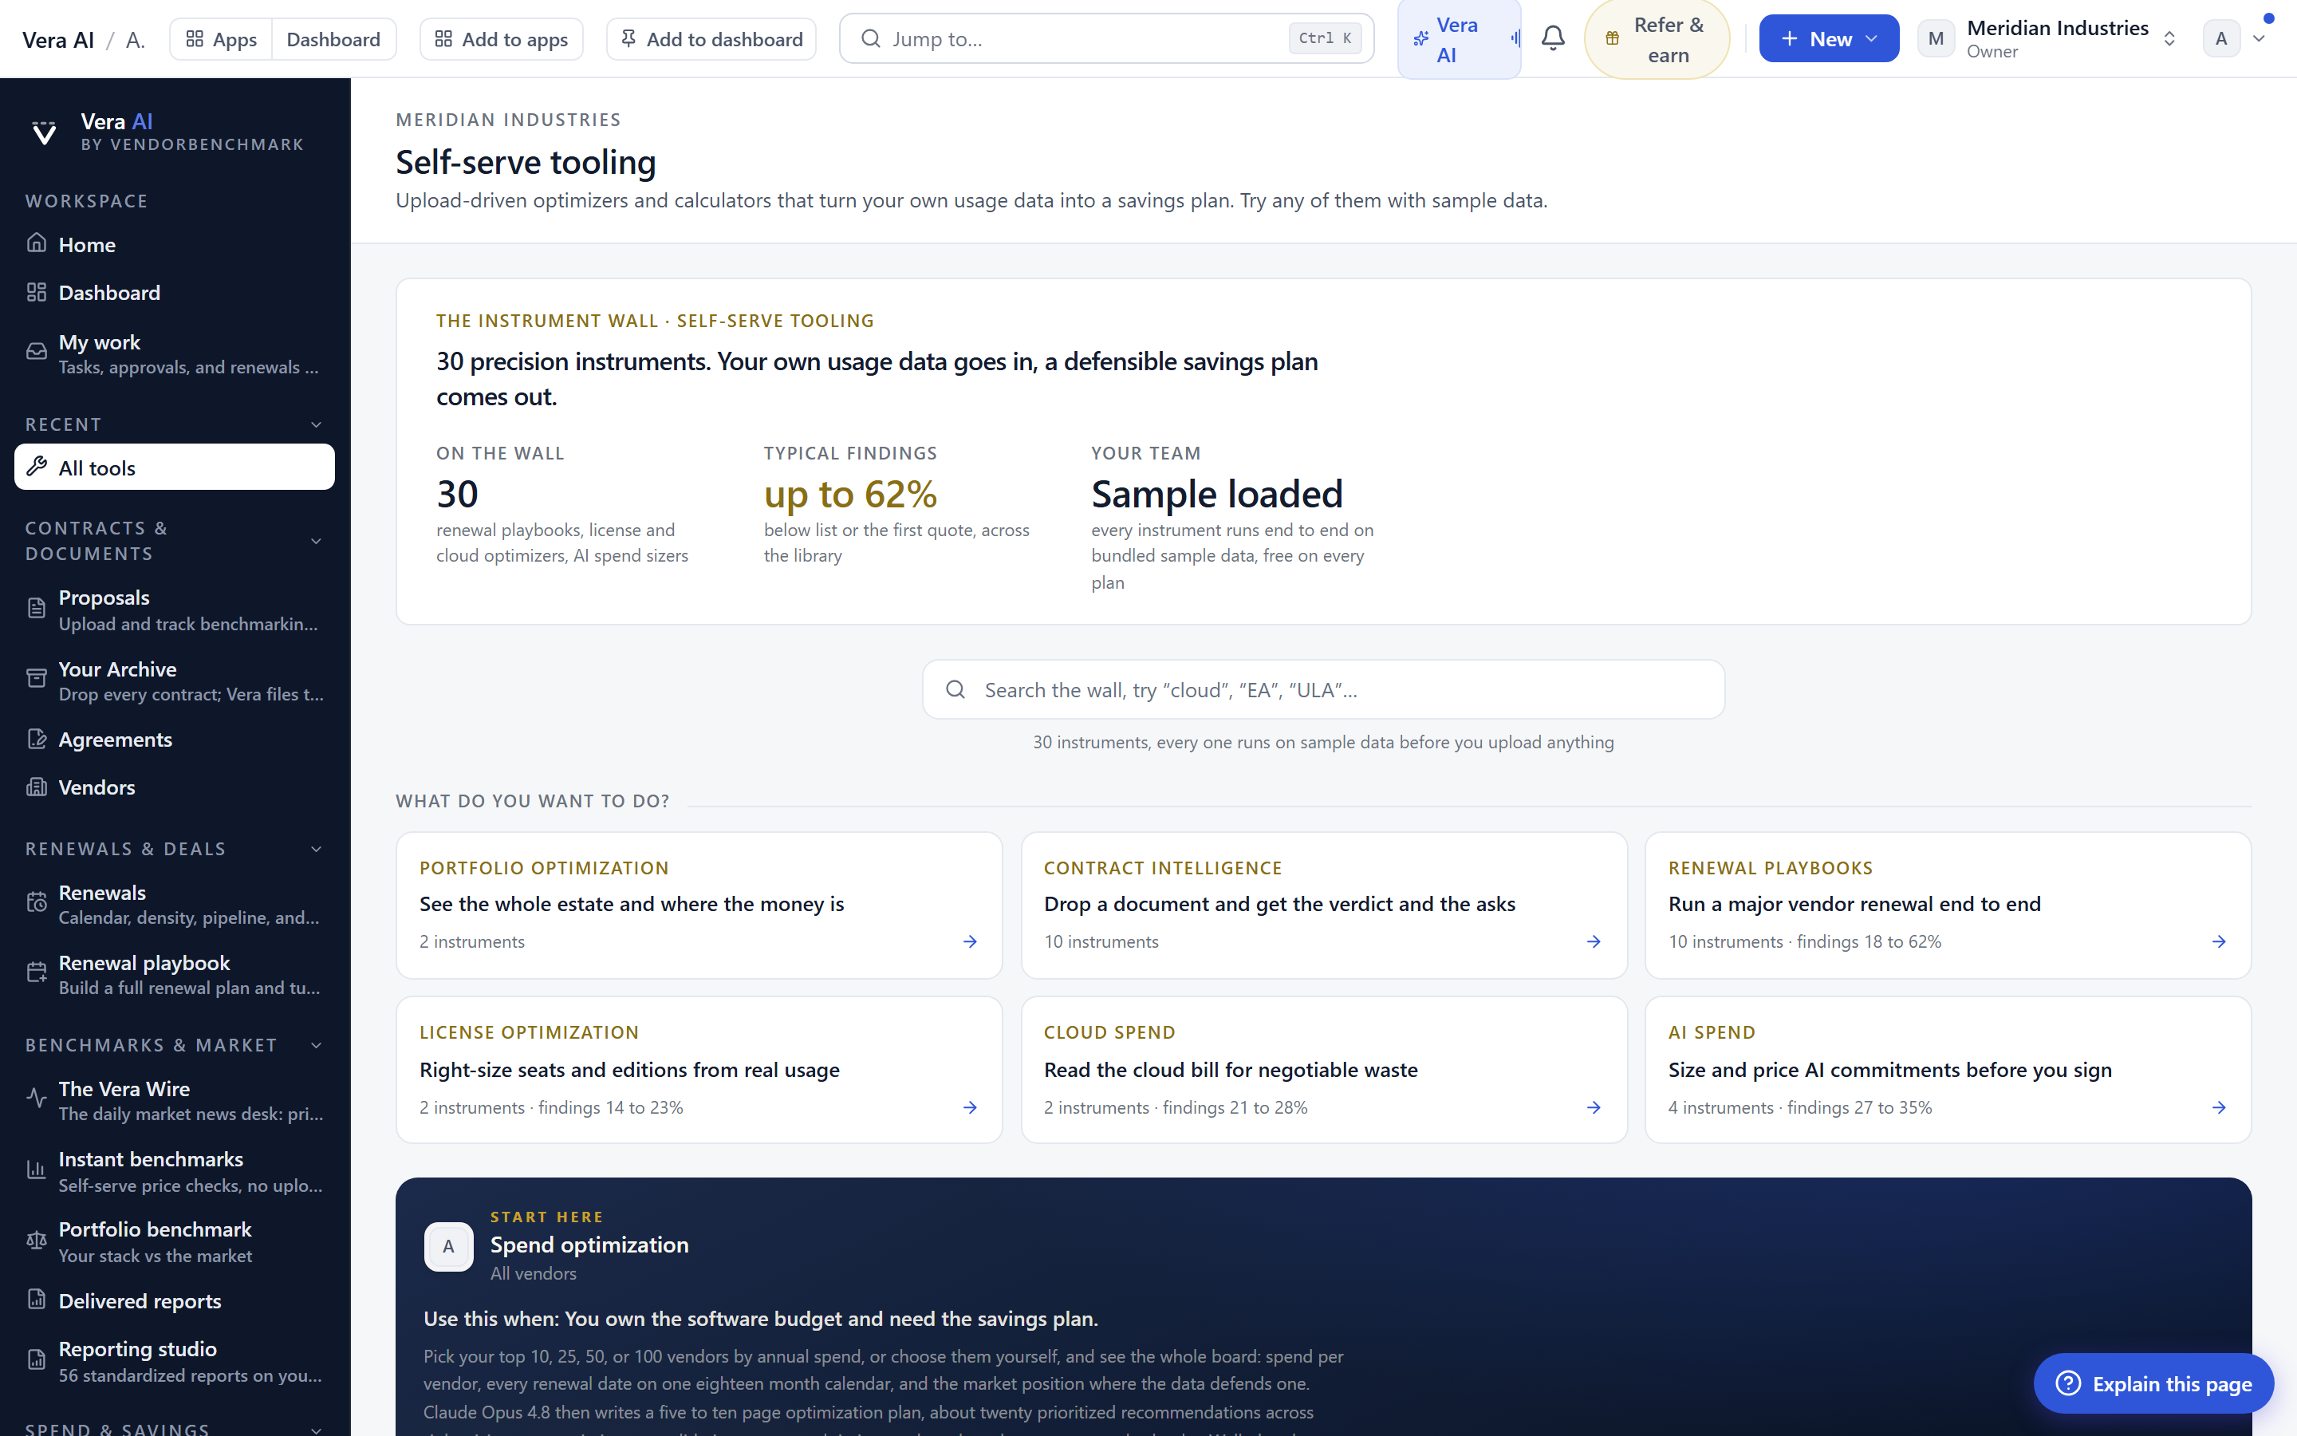Click the Refer & earn gift icon
Viewport: 2297px width, 1436px height.
click(1612, 39)
